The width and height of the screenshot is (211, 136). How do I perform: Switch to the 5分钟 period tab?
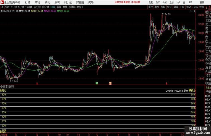21,7
